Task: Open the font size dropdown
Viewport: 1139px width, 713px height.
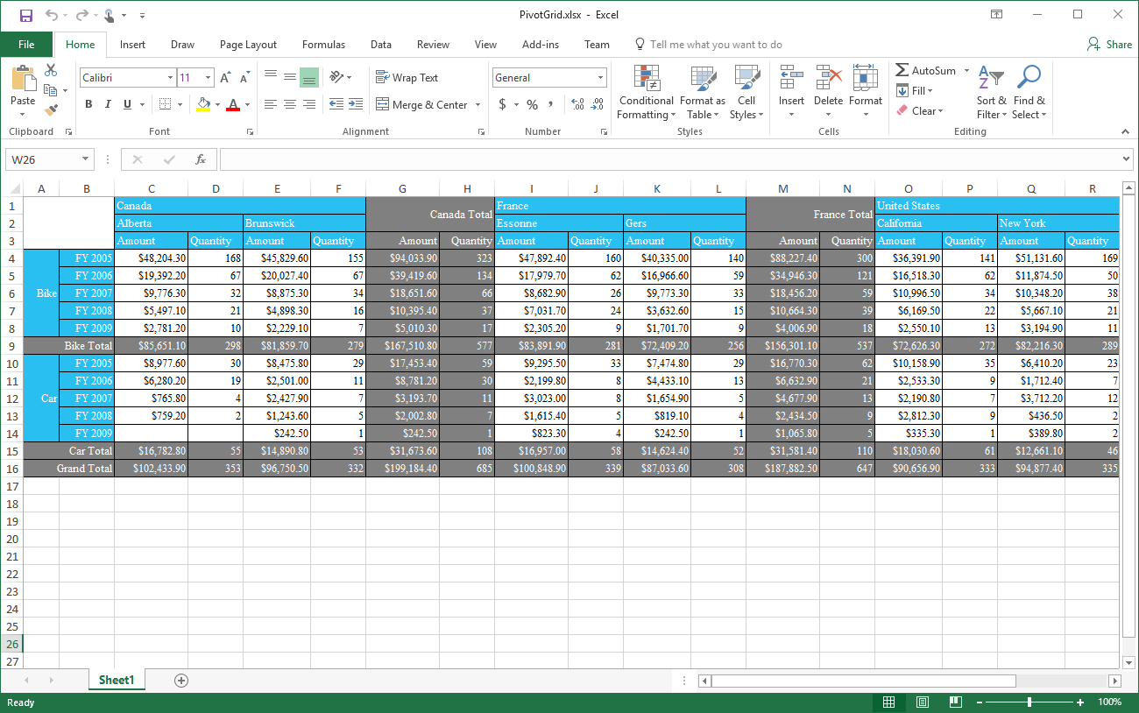Action: tap(208, 78)
